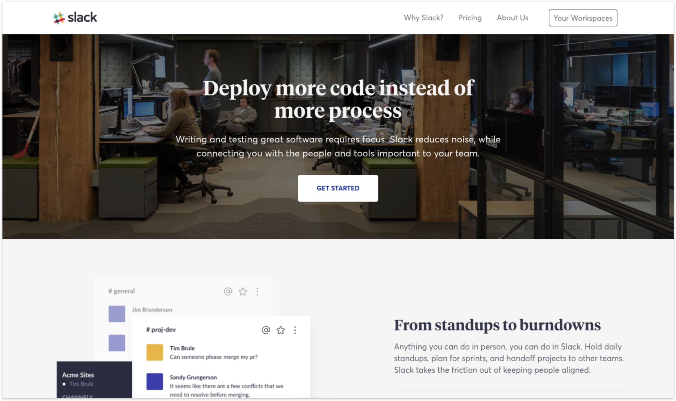Click the 'Anything you can do in person' paragraph
This screenshot has height=401, width=676.
click(509, 358)
